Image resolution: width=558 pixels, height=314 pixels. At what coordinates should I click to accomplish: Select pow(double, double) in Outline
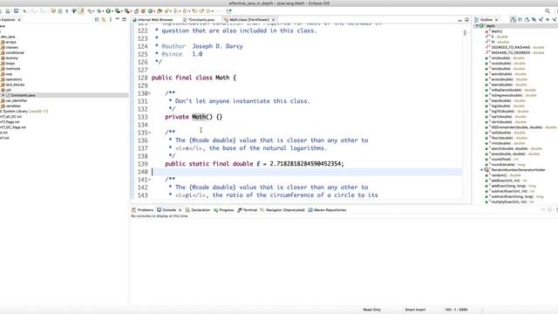512,154
